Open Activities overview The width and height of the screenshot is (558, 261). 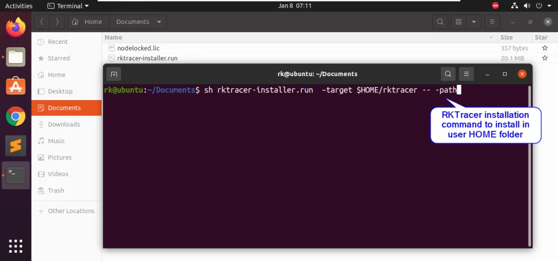tap(19, 5)
